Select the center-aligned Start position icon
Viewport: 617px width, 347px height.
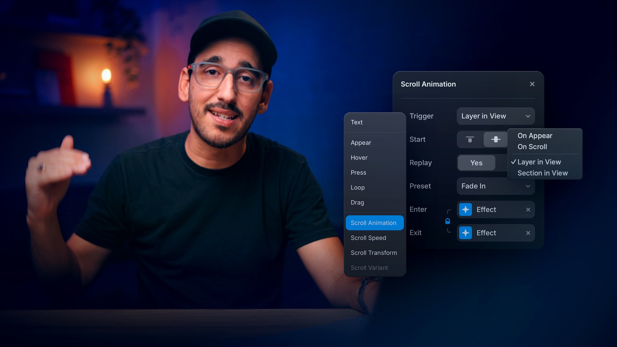(x=496, y=139)
